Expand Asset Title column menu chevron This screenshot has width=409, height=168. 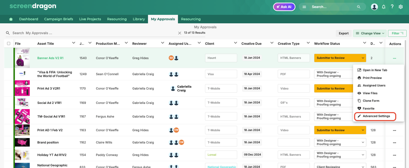point(73,43)
